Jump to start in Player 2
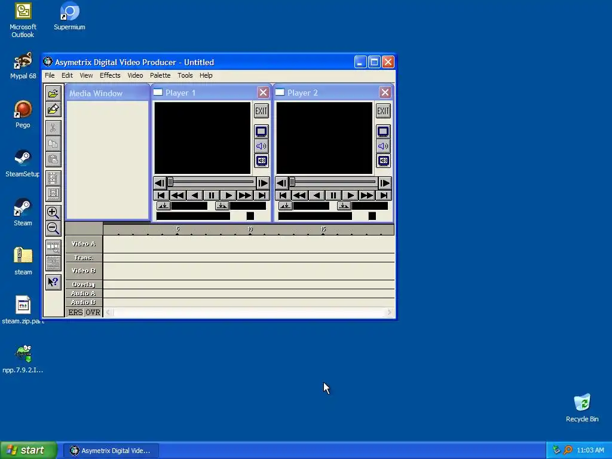The height and width of the screenshot is (459, 612). click(x=283, y=195)
